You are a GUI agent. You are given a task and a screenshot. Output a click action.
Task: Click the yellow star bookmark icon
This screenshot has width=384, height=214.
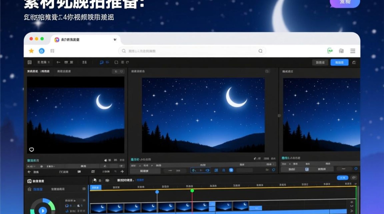coord(31,51)
